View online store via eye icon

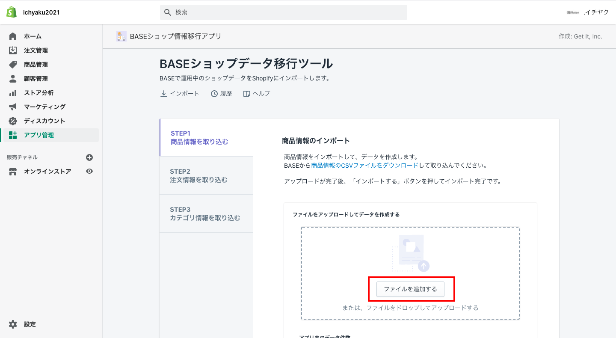(89, 171)
